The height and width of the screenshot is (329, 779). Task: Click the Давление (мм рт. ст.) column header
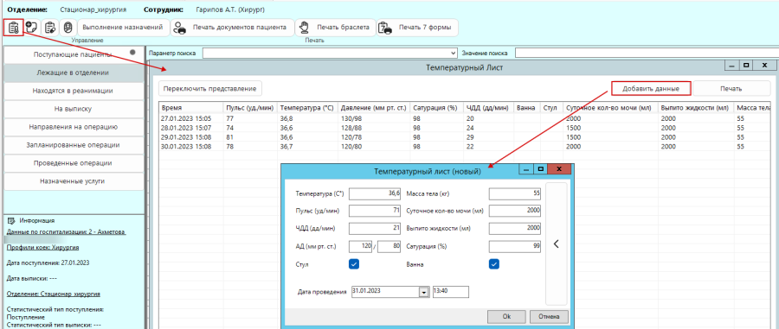pos(374,108)
